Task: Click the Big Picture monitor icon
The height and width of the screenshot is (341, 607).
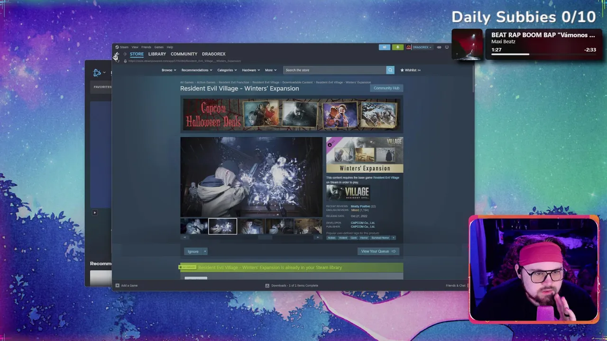Action: coord(447,47)
